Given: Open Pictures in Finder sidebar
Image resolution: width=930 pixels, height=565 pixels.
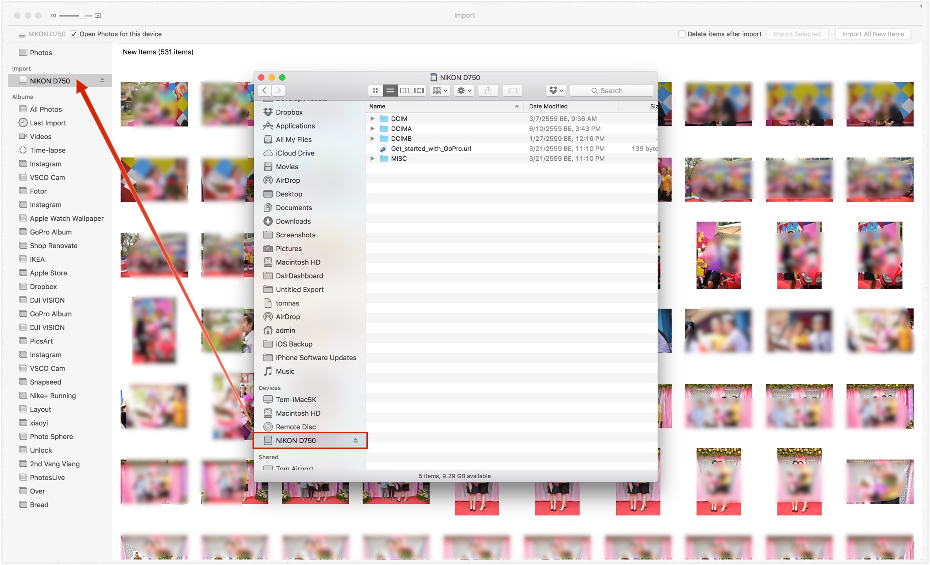Looking at the screenshot, I should (289, 248).
